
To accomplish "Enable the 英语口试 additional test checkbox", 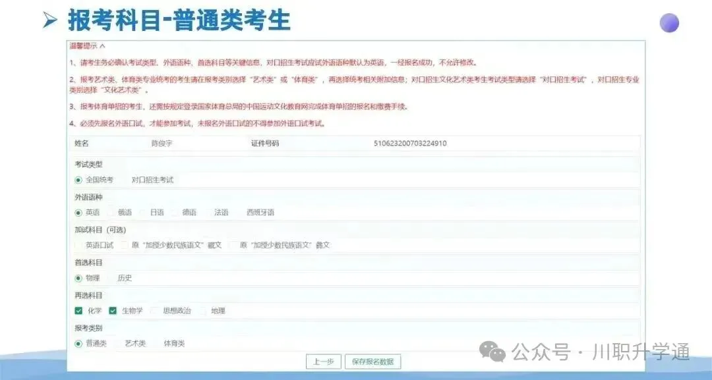I will (78, 246).
